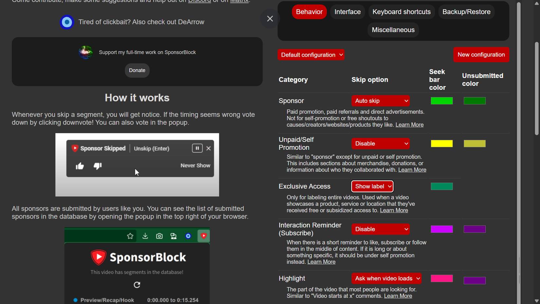
Task: Click the bookmark star icon in the toolbar
Action: 130,236
